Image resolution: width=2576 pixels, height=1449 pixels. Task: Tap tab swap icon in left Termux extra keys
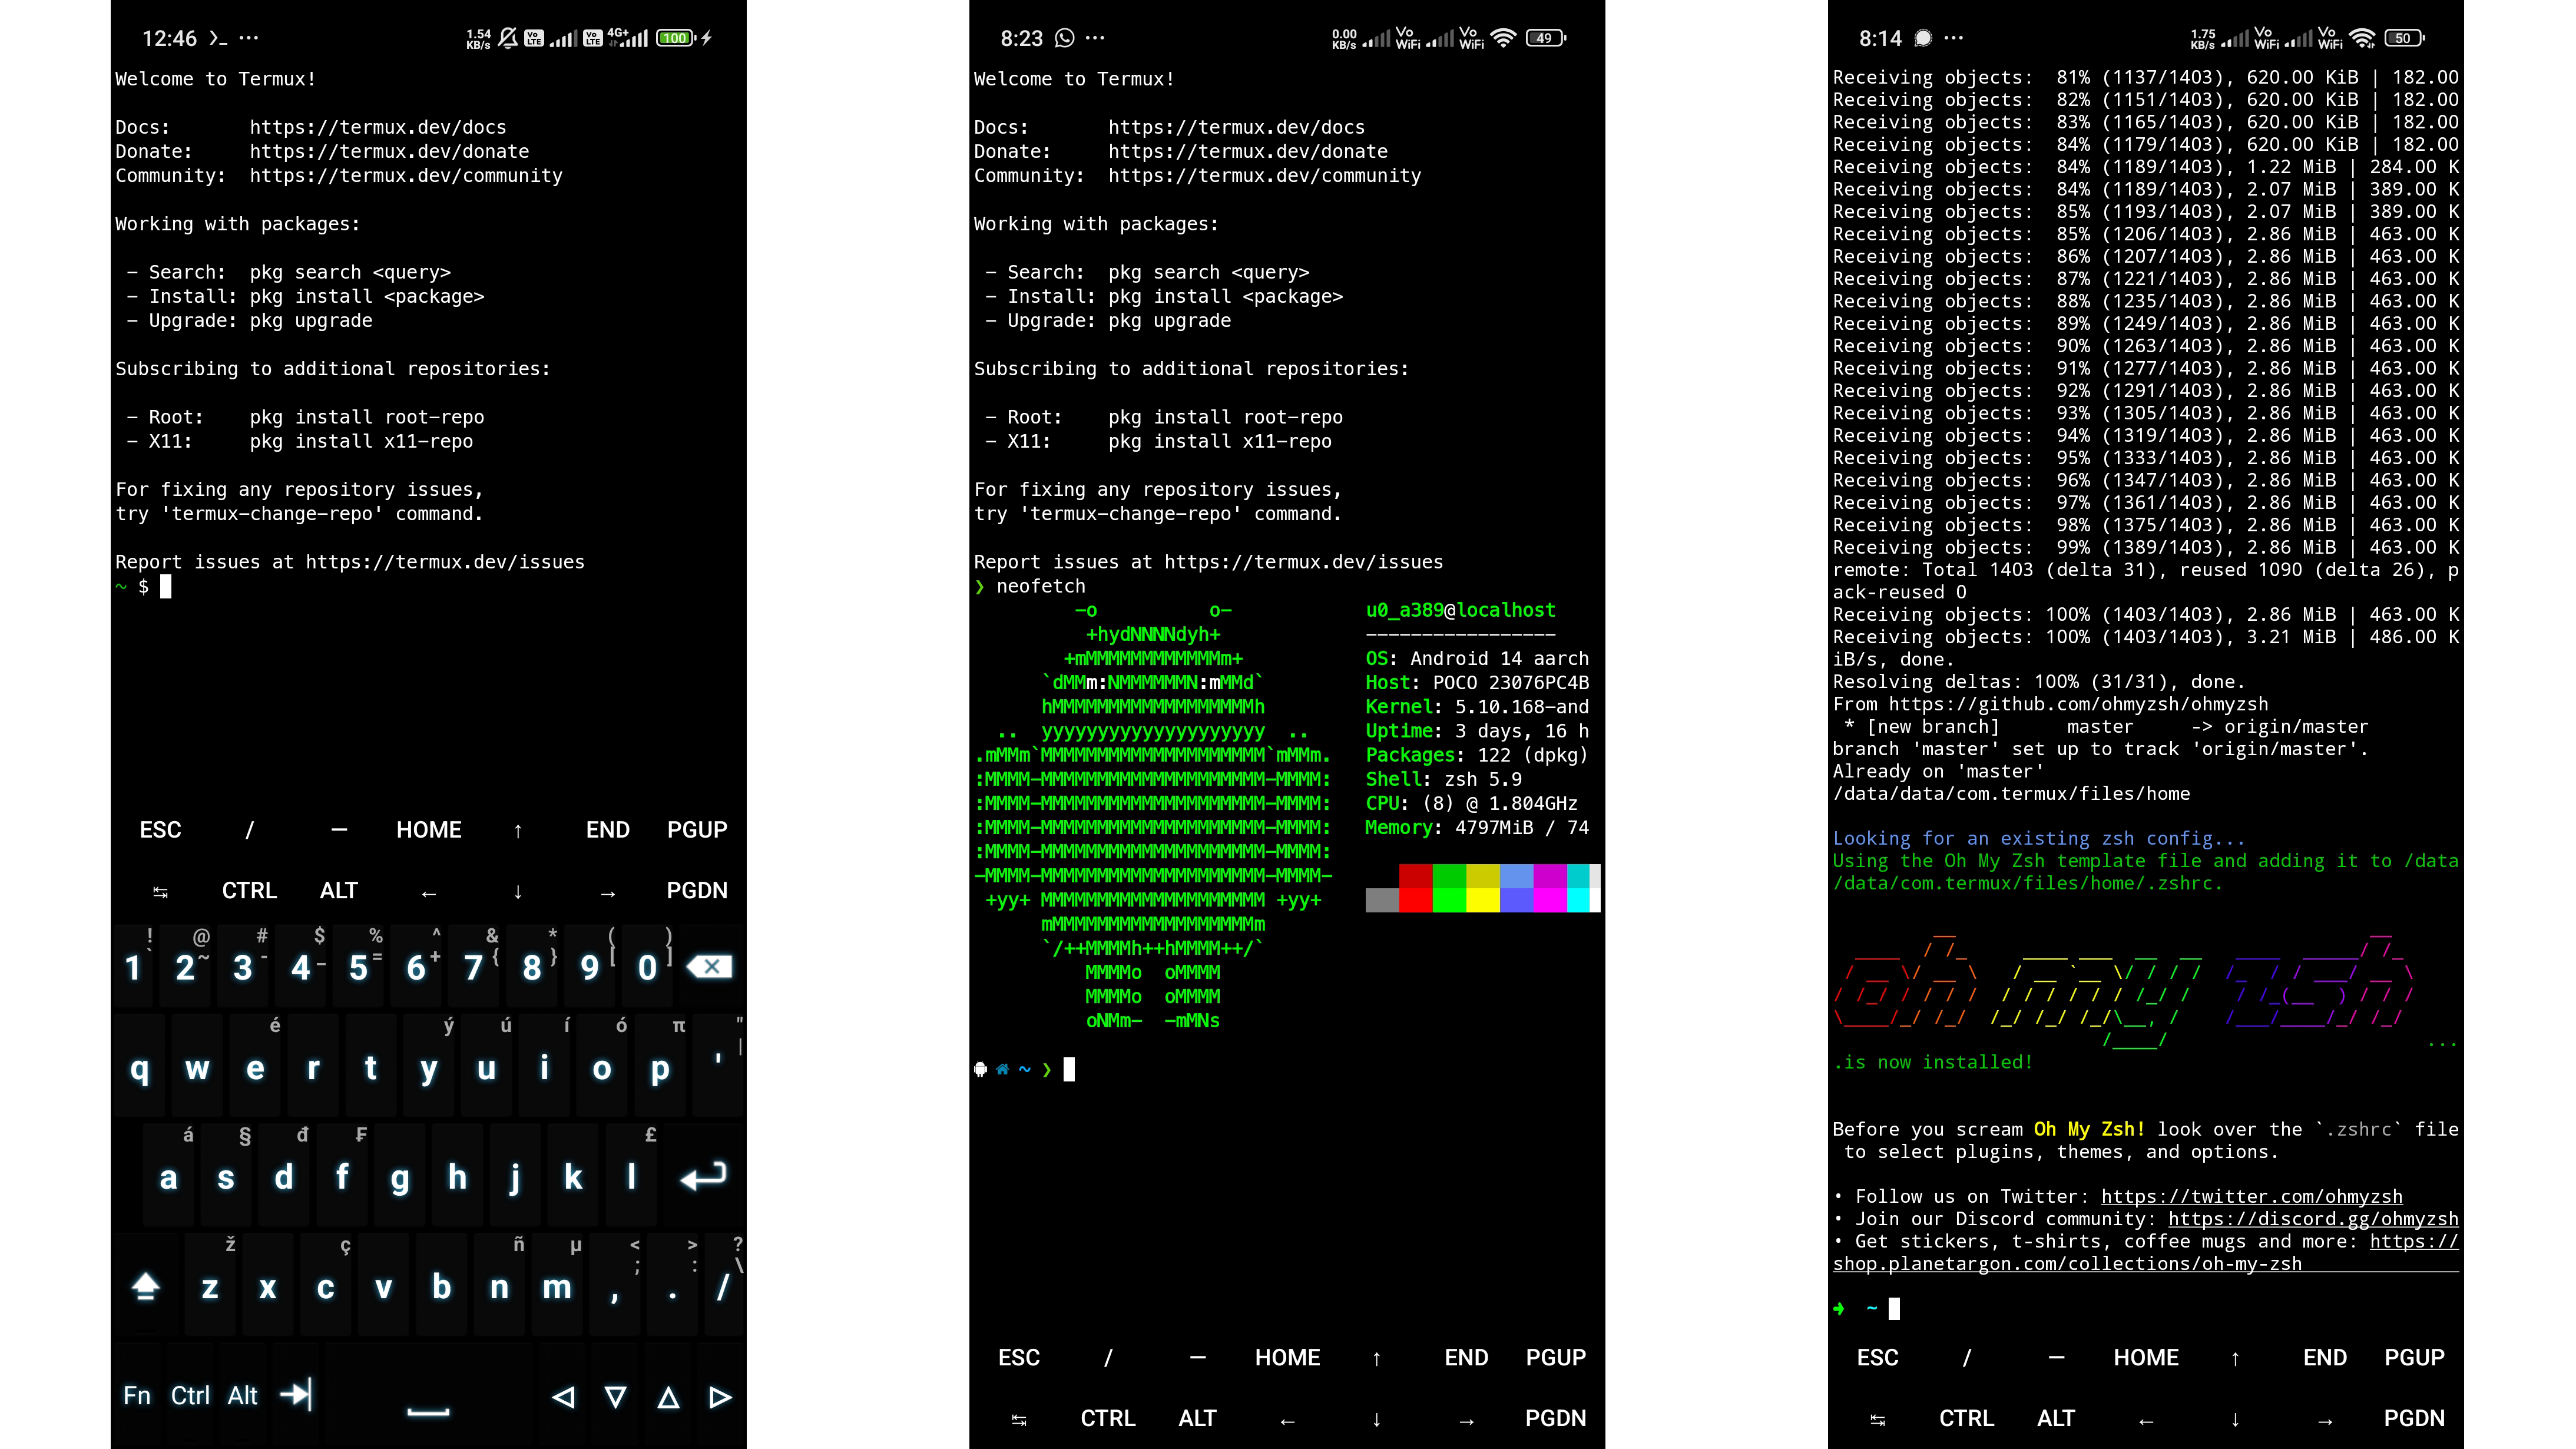click(x=160, y=892)
